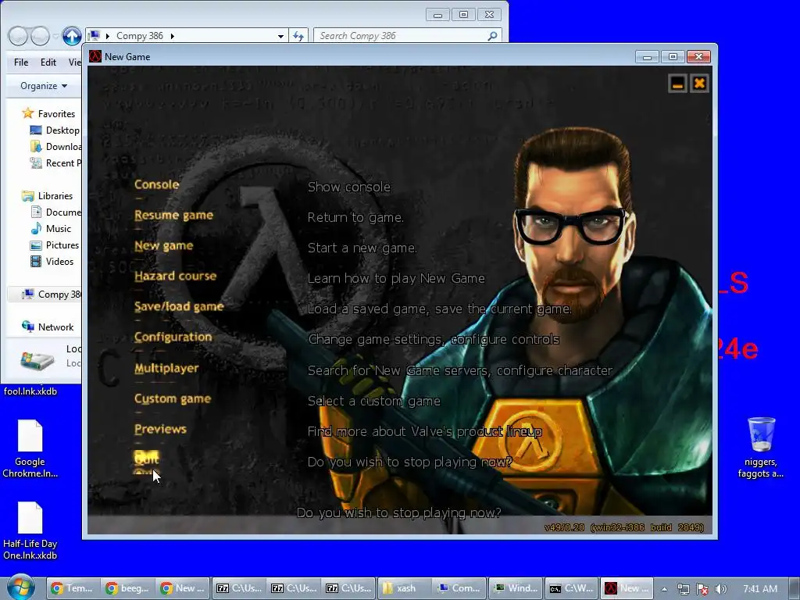Screen dimensions: 800x600
Task: Open the Windows Start button
Action: (x=21, y=588)
